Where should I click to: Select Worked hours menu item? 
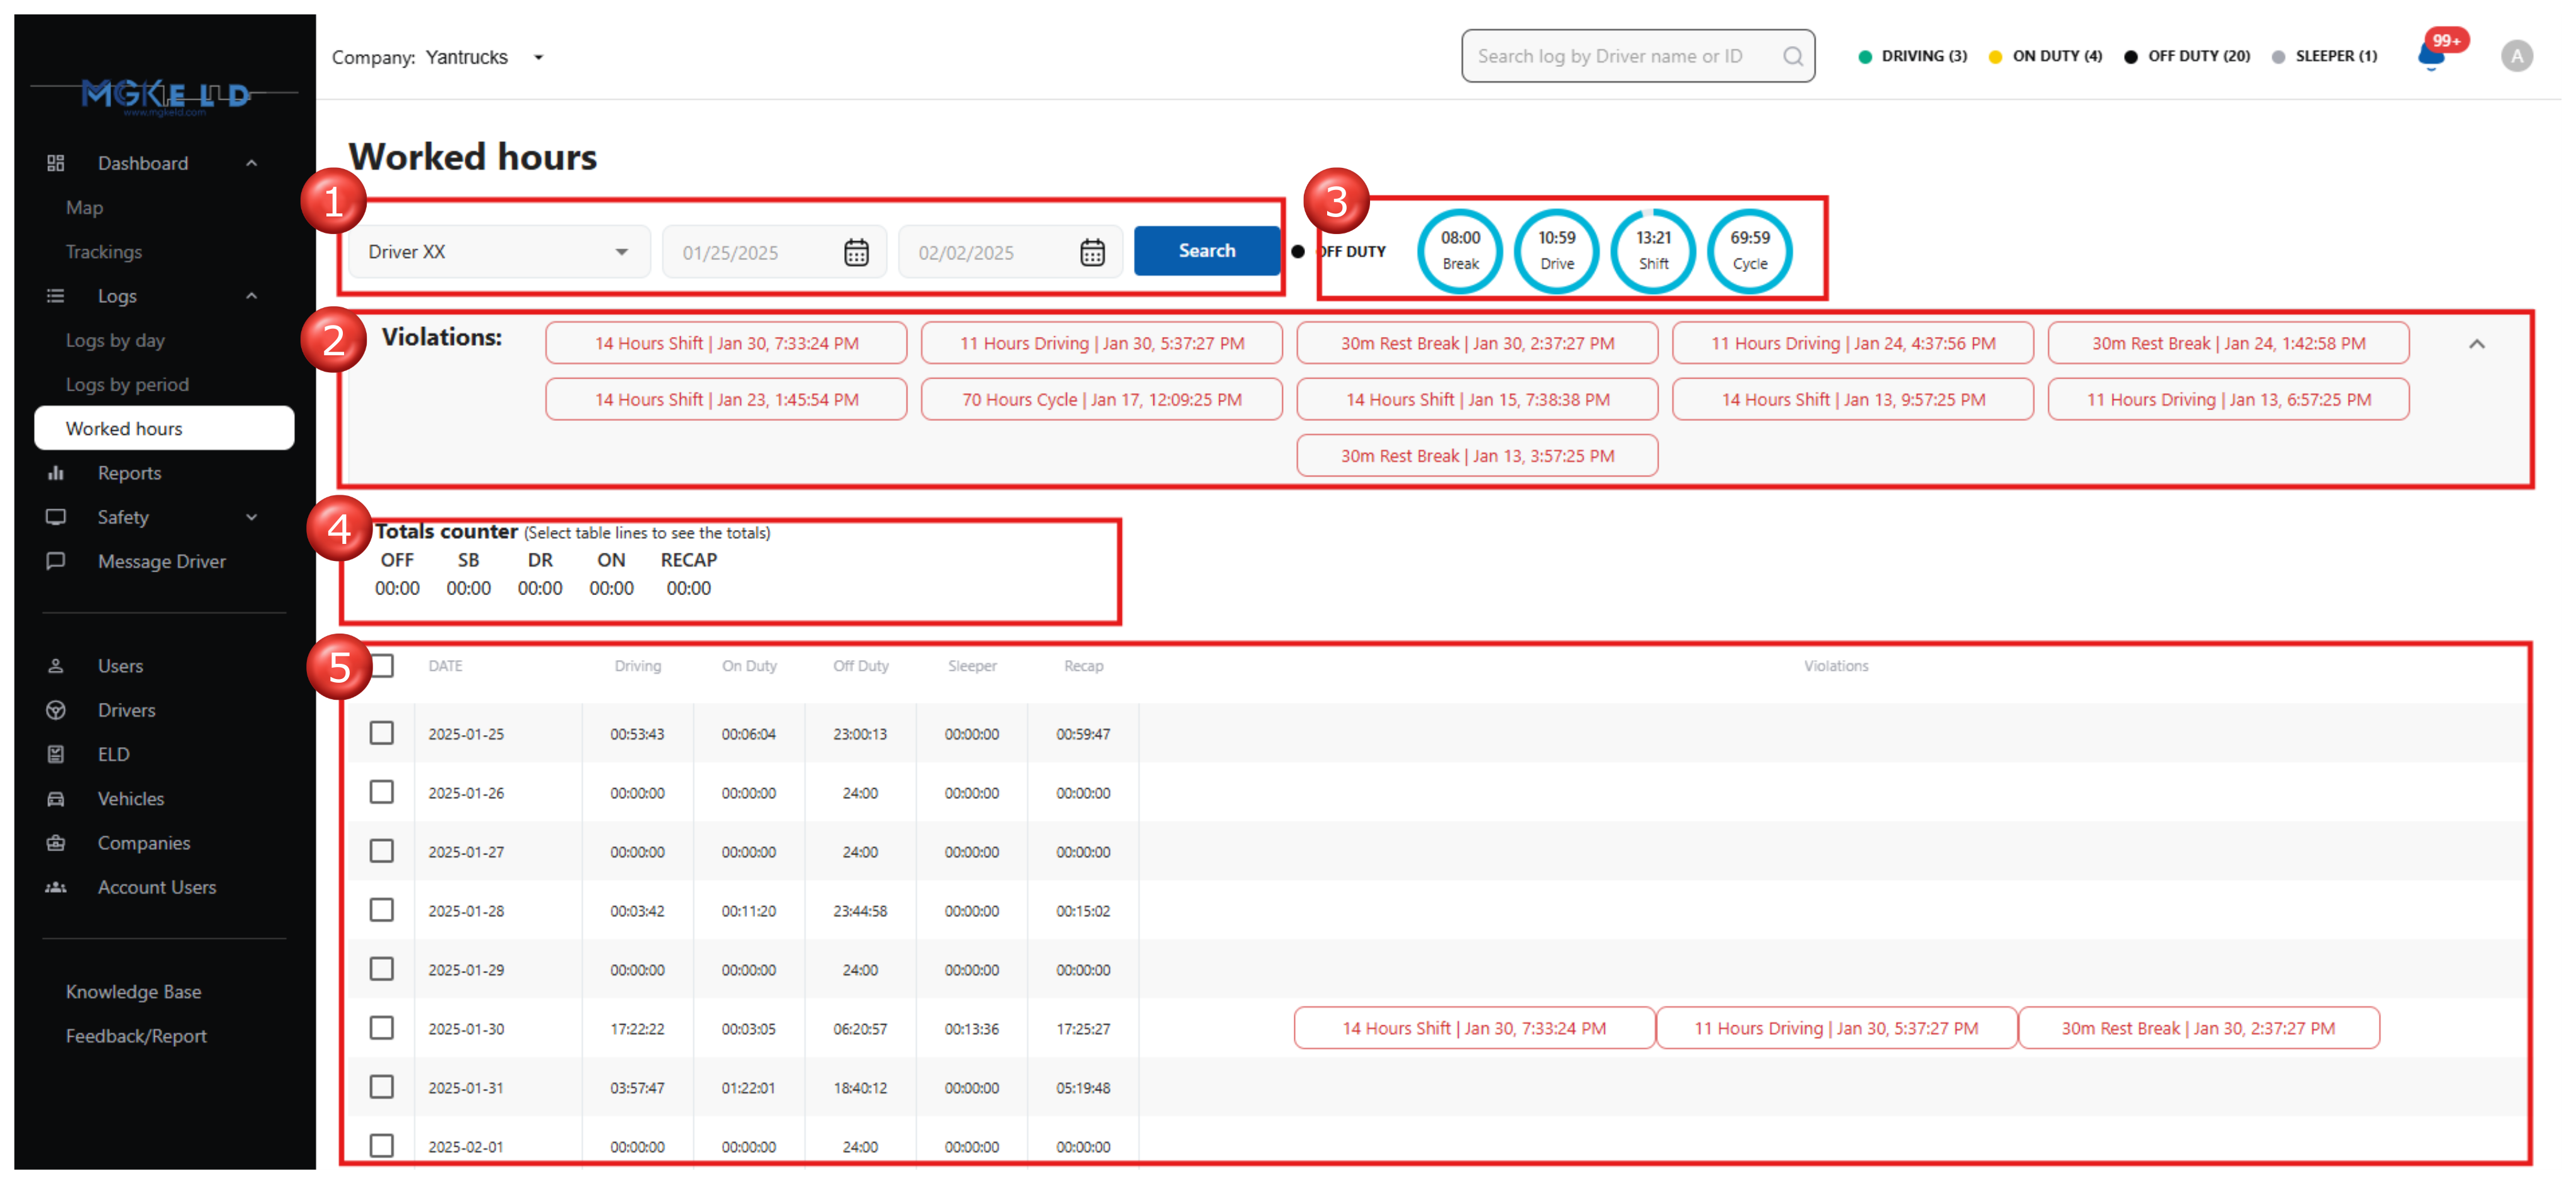124,428
